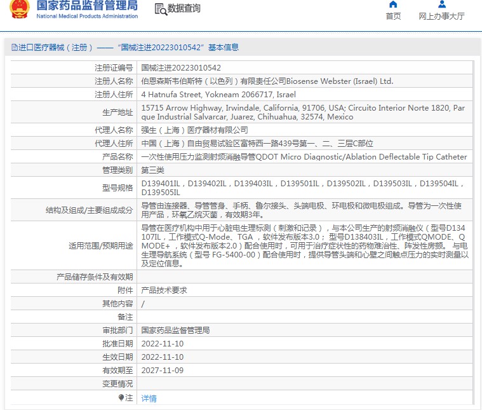The height and width of the screenshot is (410, 482).
Task: Select agent name 强生（上海）医疗器材有限公司
Action: tap(194, 130)
